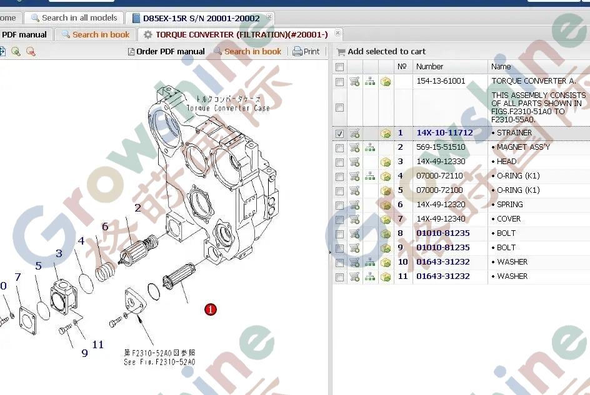
Task: Print the current diagram page
Action: click(x=306, y=52)
